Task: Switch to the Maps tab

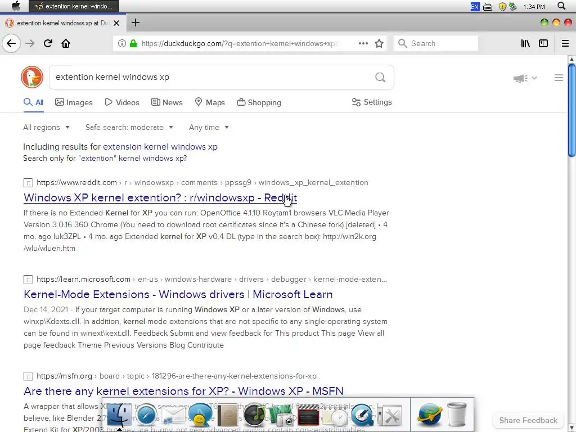Action: click(x=210, y=102)
